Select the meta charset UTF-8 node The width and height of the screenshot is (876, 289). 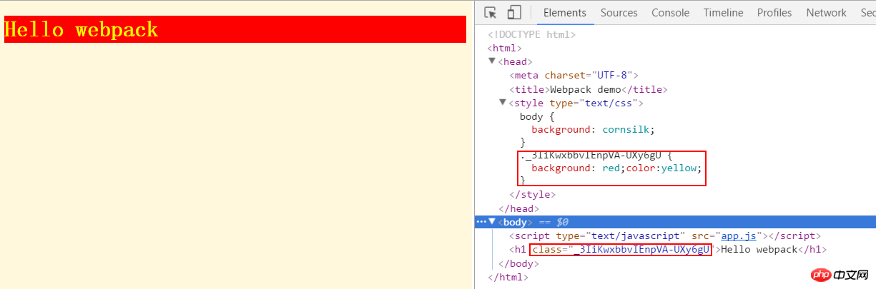574,76
